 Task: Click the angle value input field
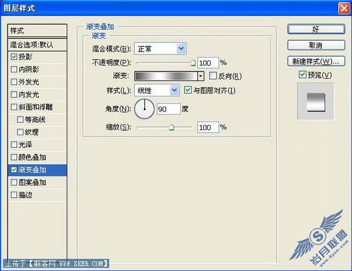pyautogui.click(x=169, y=109)
